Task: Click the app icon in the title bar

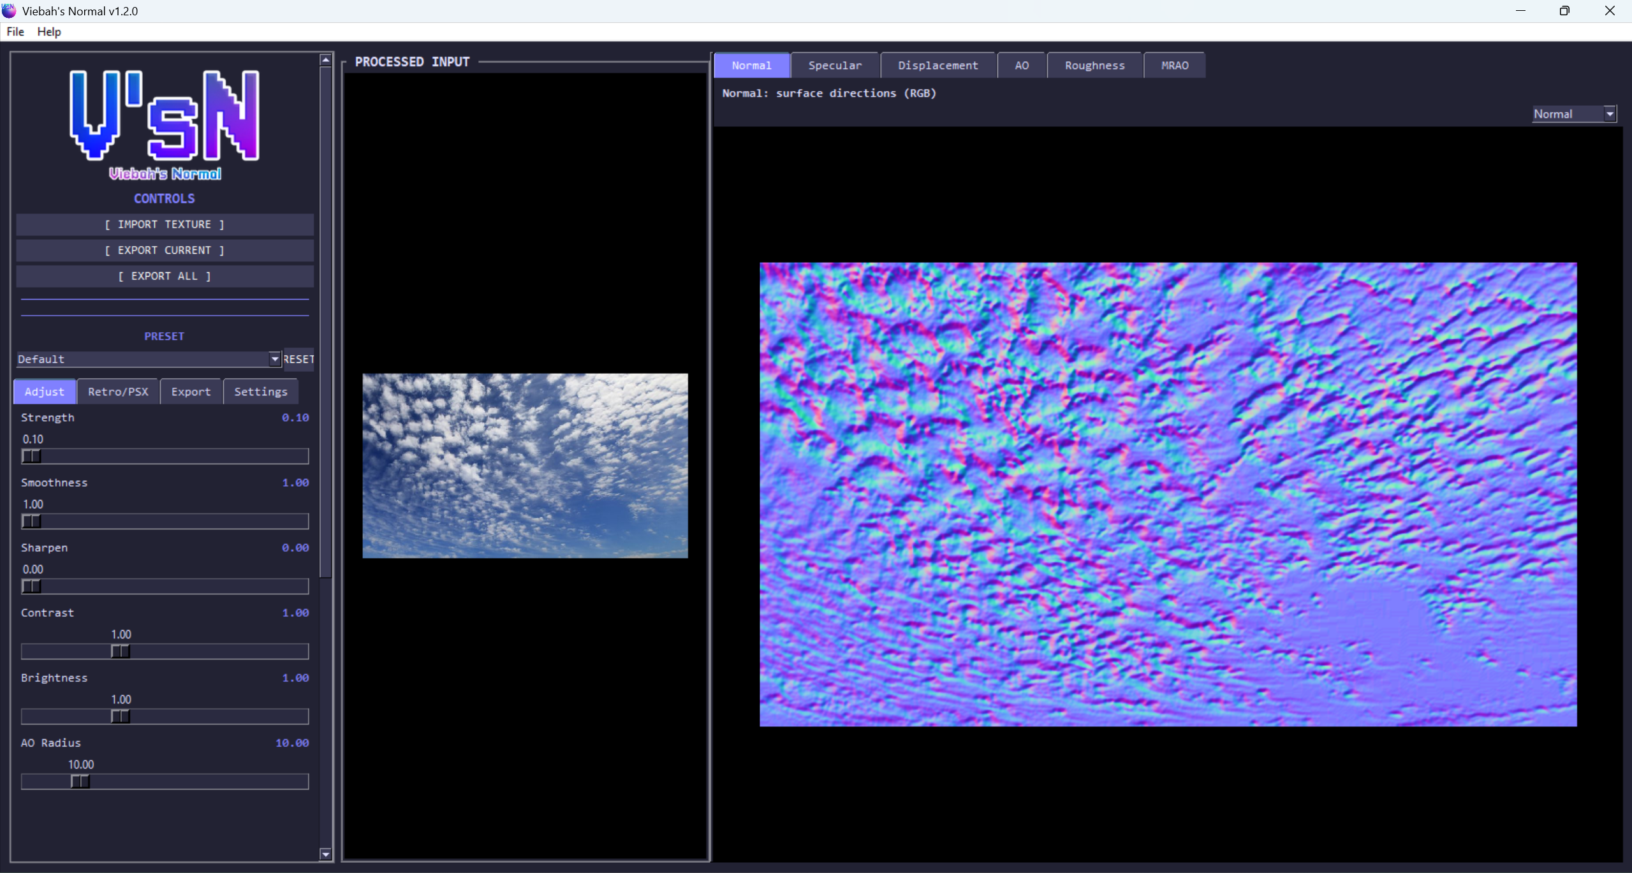Action: (9, 11)
